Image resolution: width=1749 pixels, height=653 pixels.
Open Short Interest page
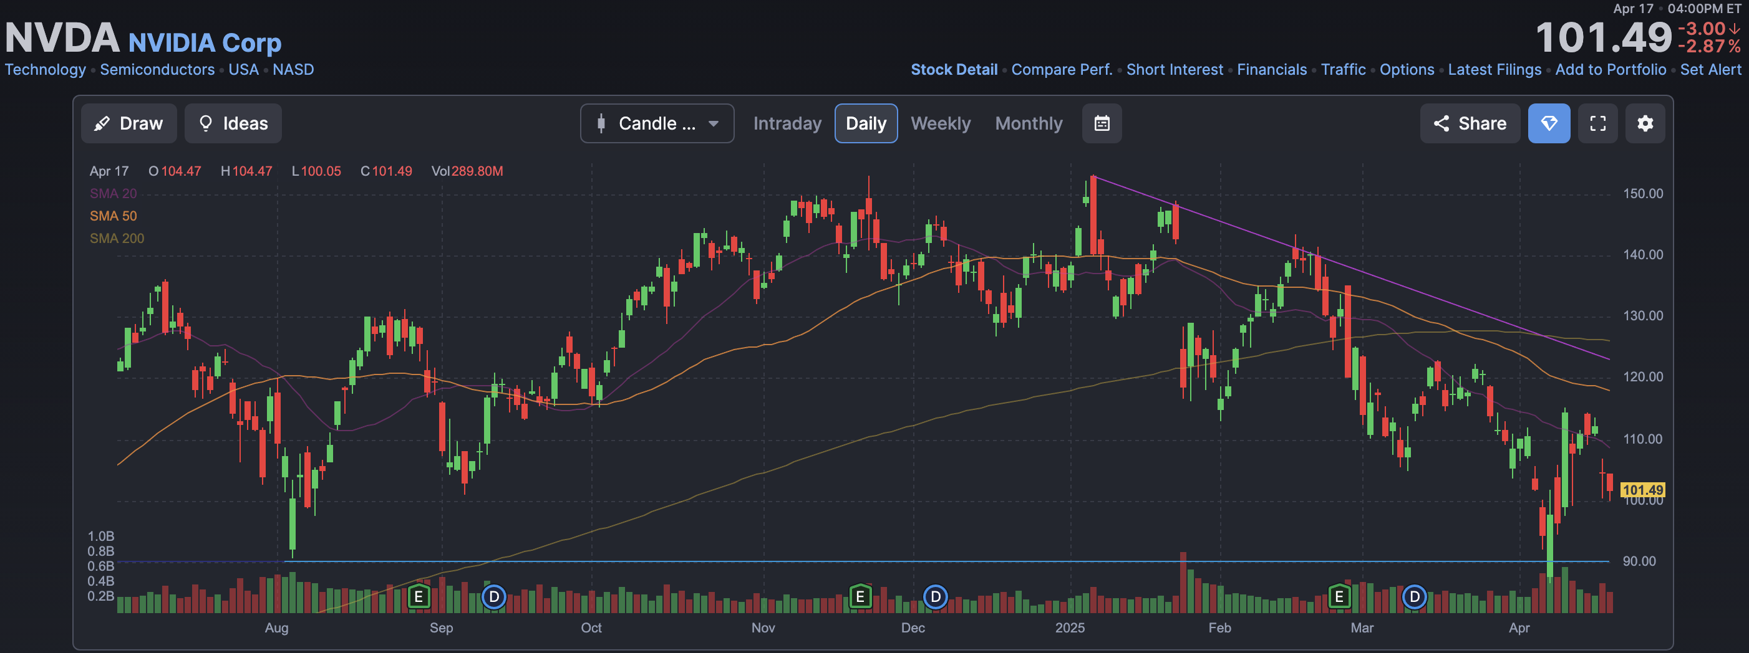coord(1175,69)
